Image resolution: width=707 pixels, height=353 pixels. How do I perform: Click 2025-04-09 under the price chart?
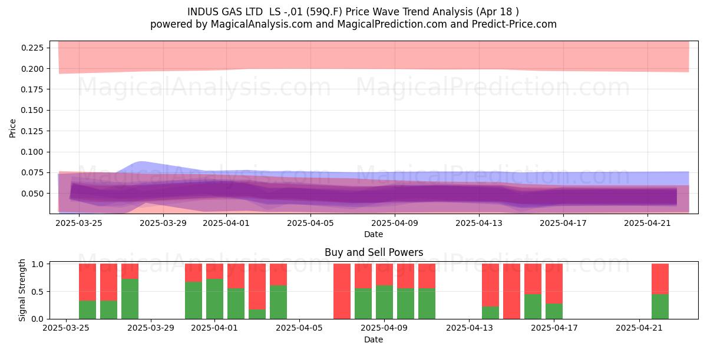click(394, 223)
